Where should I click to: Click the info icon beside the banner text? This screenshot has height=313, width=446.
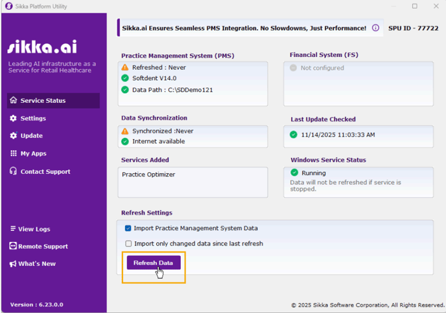(x=375, y=28)
